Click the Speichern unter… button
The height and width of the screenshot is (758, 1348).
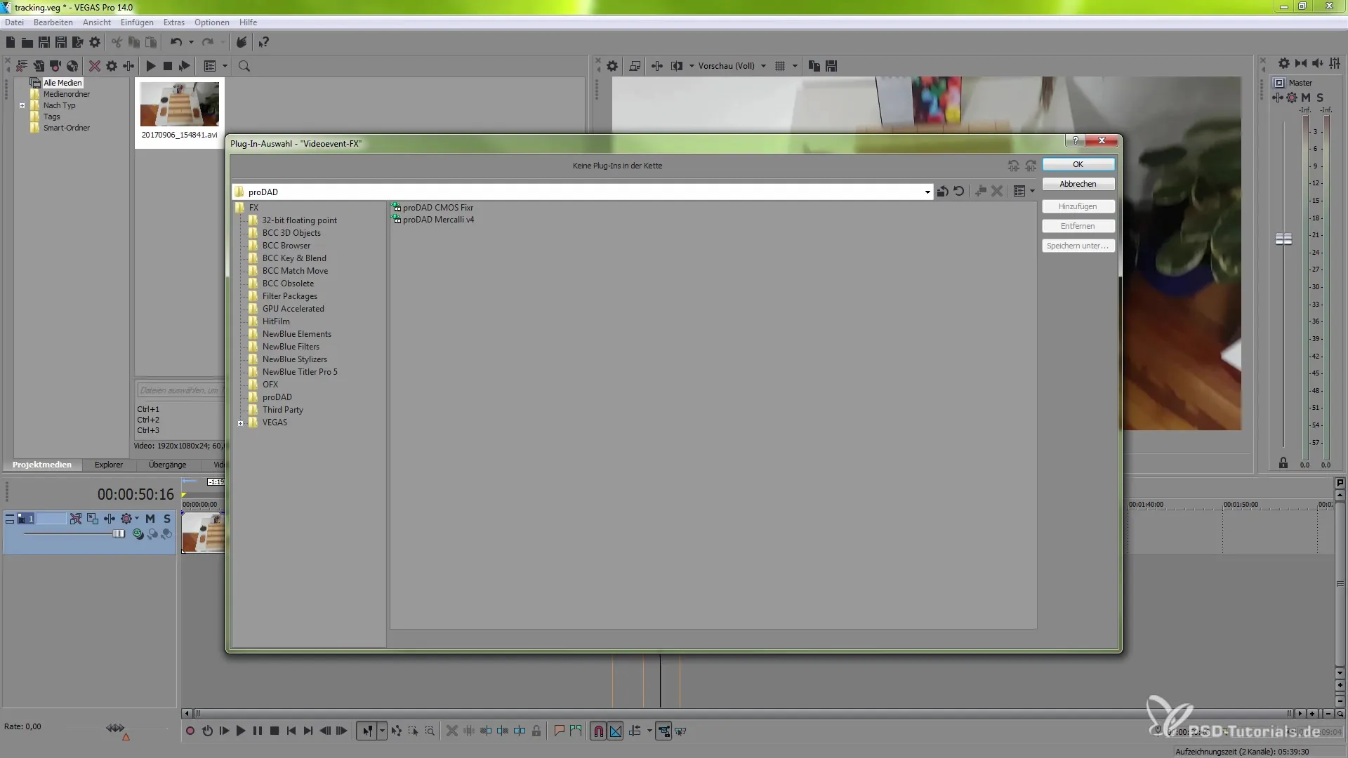click(x=1078, y=246)
